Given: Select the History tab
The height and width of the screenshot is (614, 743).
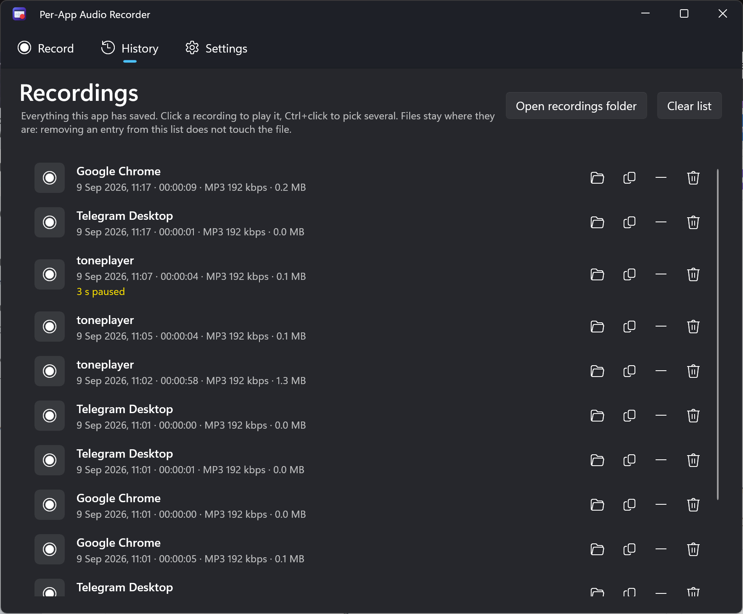Looking at the screenshot, I should tap(130, 48).
